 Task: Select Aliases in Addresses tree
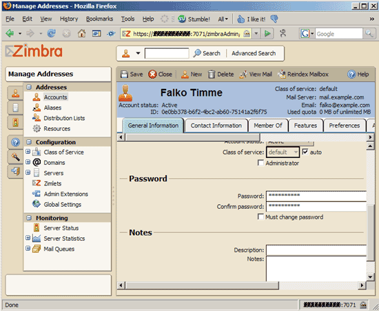click(52, 108)
